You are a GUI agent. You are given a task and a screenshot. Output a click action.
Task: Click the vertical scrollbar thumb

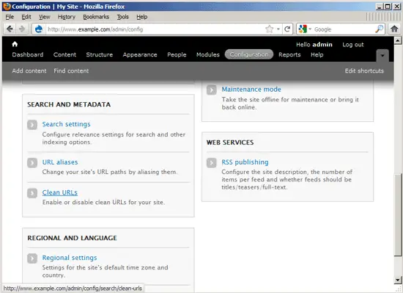[x=398, y=214]
